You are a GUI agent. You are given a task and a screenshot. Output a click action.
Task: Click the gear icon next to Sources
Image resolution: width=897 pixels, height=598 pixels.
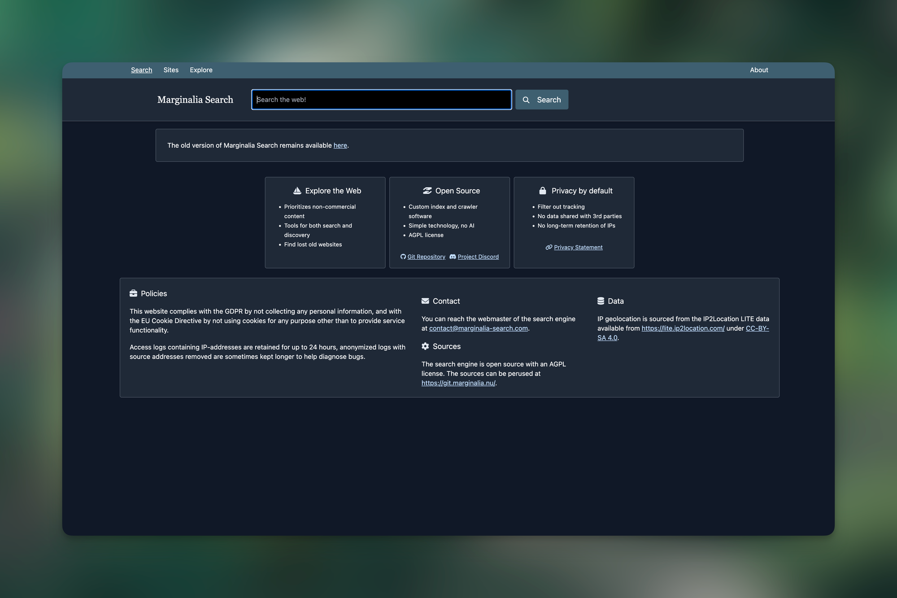click(425, 346)
